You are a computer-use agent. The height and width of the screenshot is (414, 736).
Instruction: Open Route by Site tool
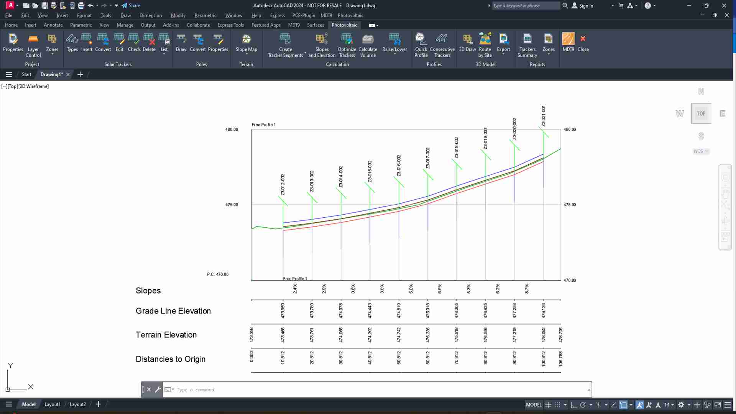click(x=485, y=45)
